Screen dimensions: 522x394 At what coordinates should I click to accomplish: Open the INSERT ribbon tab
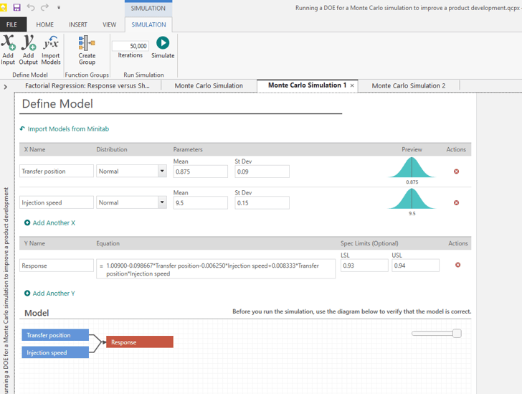(78, 24)
